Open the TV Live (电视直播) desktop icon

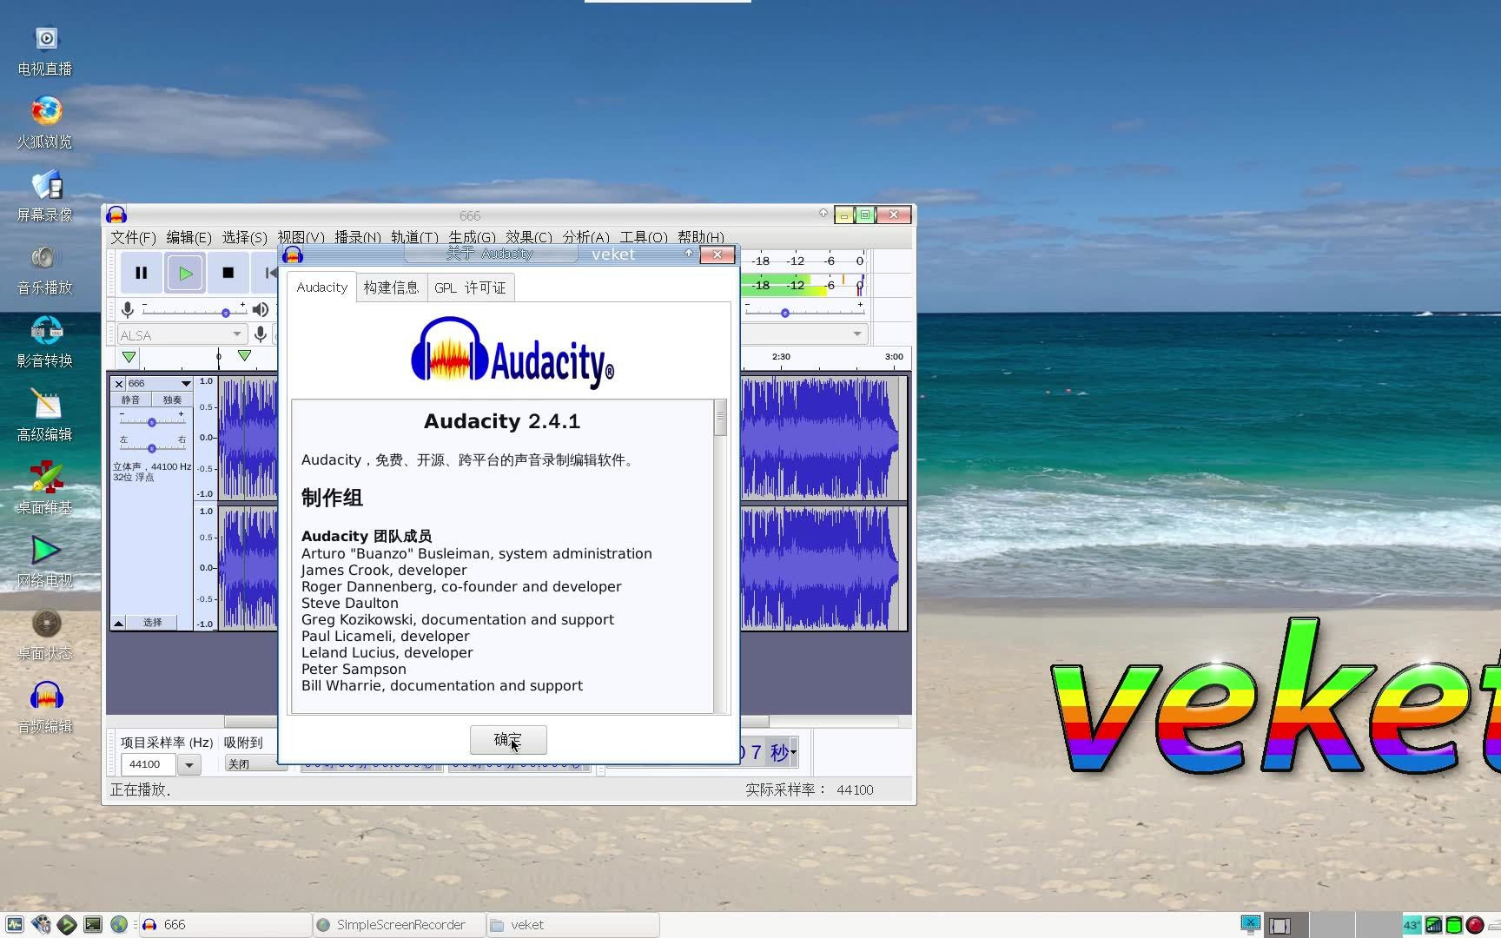pos(46,50)
